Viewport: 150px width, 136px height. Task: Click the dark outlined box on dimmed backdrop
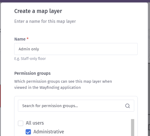[x=149, y=127]
